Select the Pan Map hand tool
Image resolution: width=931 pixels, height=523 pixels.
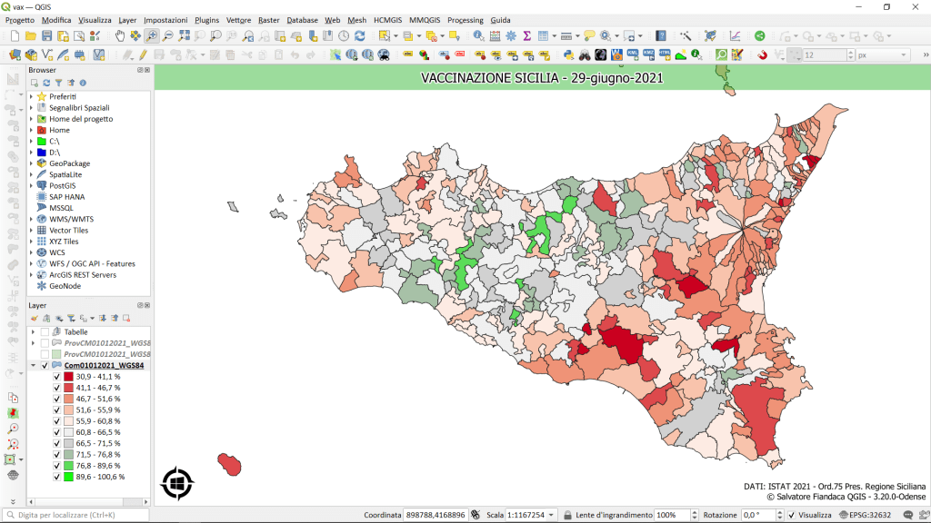120,35
